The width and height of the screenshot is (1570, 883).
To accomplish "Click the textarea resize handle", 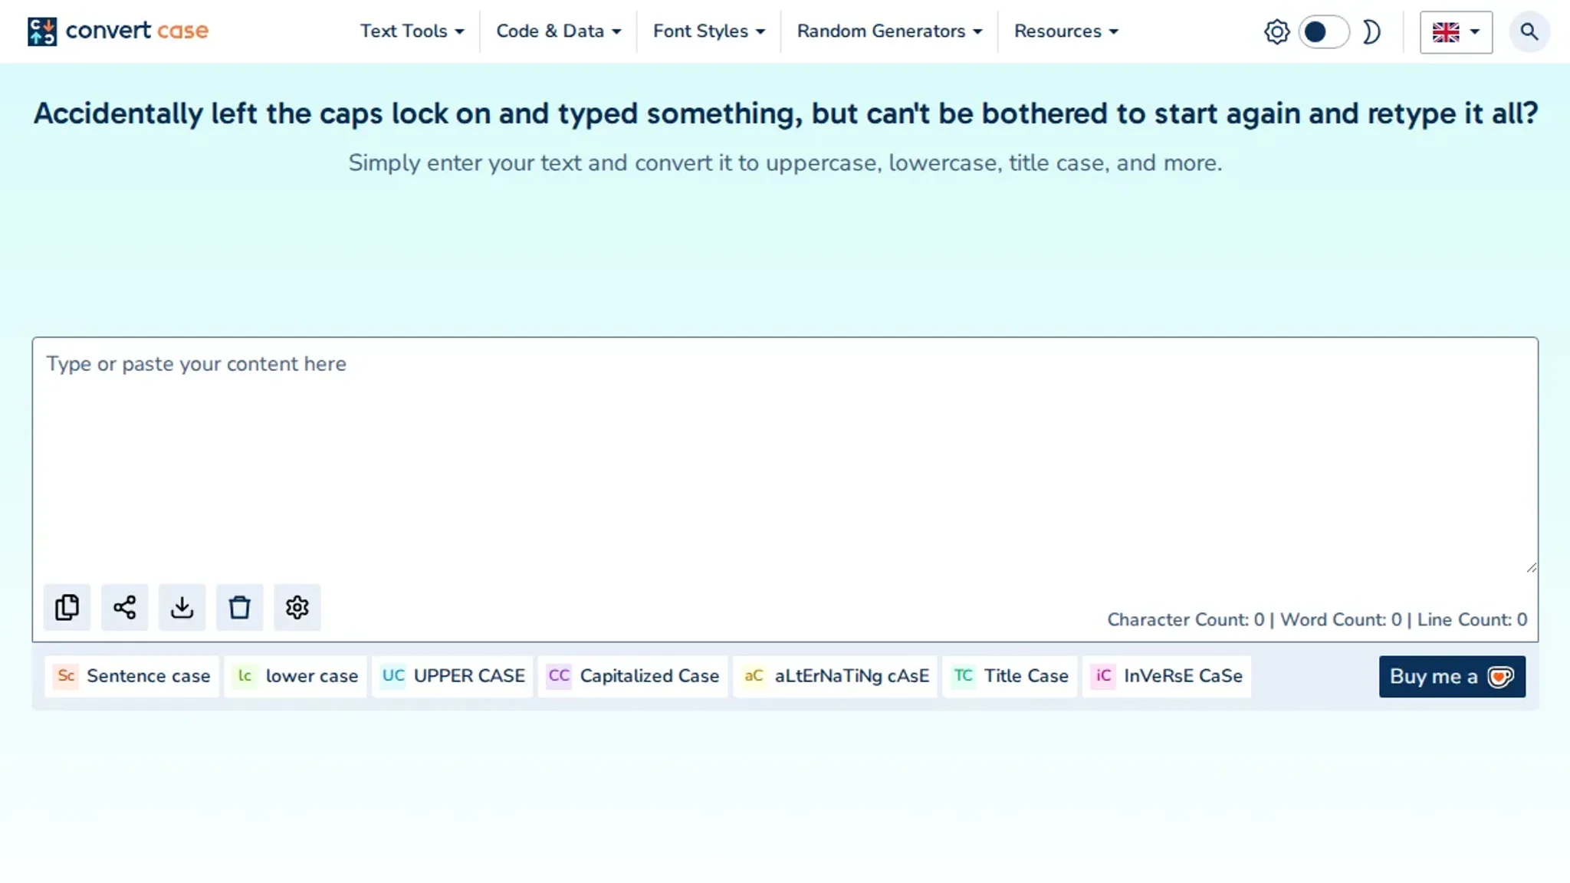I will click(1531, 567).
